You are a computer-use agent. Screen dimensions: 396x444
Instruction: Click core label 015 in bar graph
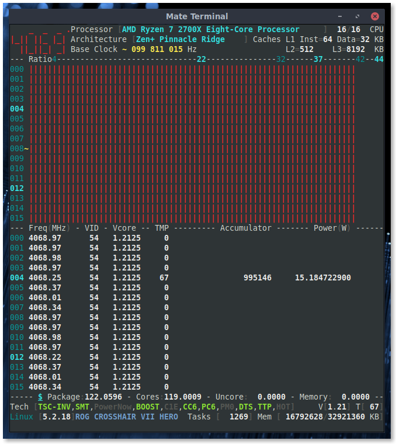[17, 218]
